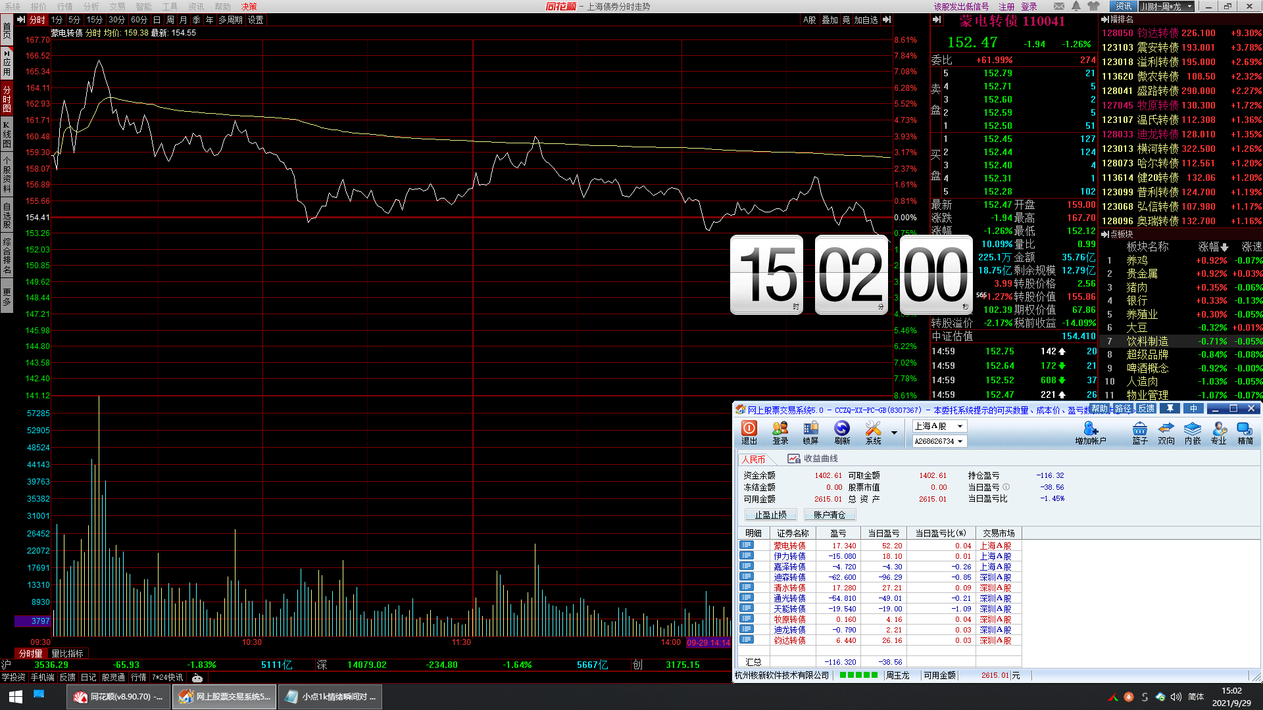This screenshot has width=1263, height=710.
Task: Click the 止盈止损 button
Action: tap(771, 515)
